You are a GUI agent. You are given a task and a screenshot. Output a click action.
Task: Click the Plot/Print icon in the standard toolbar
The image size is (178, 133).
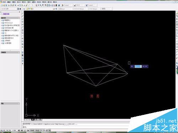(x=9, y=5)
